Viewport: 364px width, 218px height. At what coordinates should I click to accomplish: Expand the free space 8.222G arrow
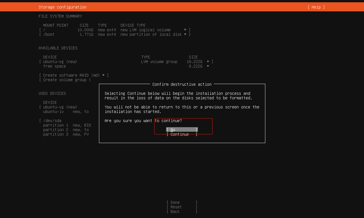pos(208,66)
